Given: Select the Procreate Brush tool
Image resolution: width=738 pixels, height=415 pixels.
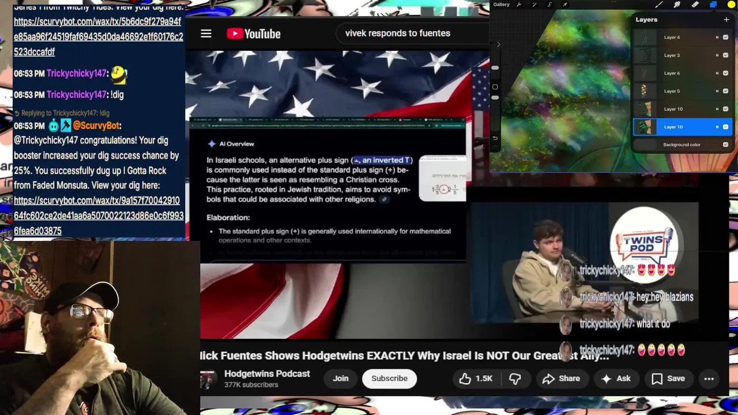Looking at the screenshot, I should [x=659, y=5].
